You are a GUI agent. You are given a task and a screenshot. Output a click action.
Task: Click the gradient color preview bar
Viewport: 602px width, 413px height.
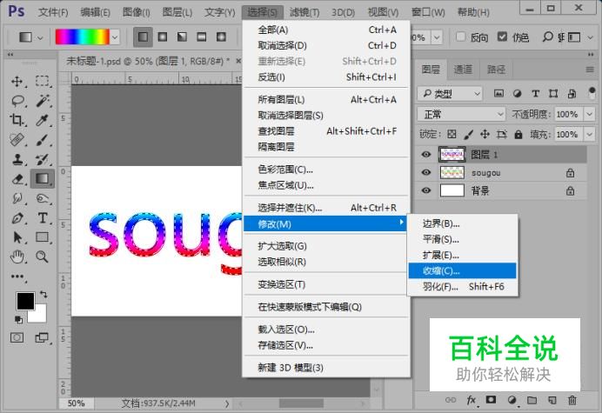(82, 37)
